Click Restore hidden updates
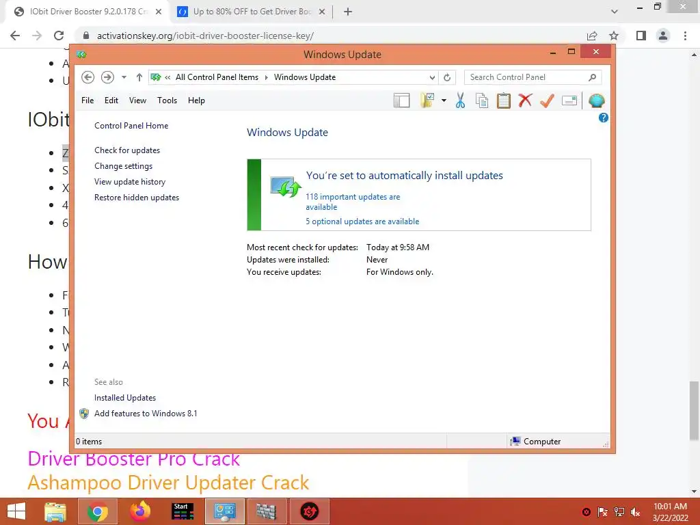 pyautogui.click(x=137, y=198)
